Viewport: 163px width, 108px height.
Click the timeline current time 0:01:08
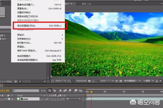(5, 91)
